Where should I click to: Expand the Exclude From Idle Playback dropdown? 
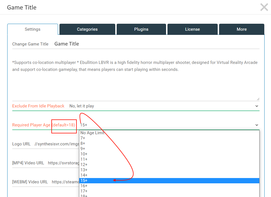pos(164,106)
